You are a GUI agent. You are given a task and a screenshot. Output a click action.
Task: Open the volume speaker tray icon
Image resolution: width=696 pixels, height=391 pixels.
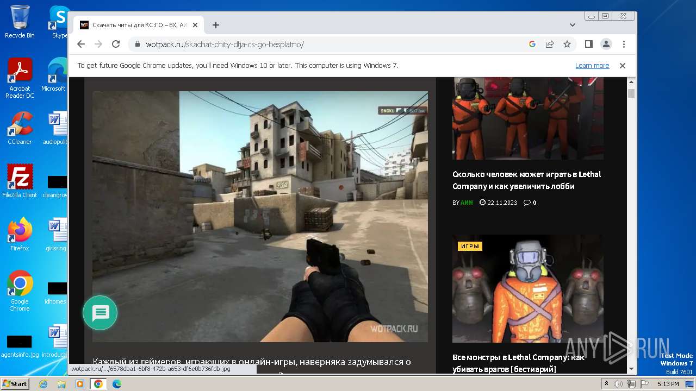coord(618,384)
